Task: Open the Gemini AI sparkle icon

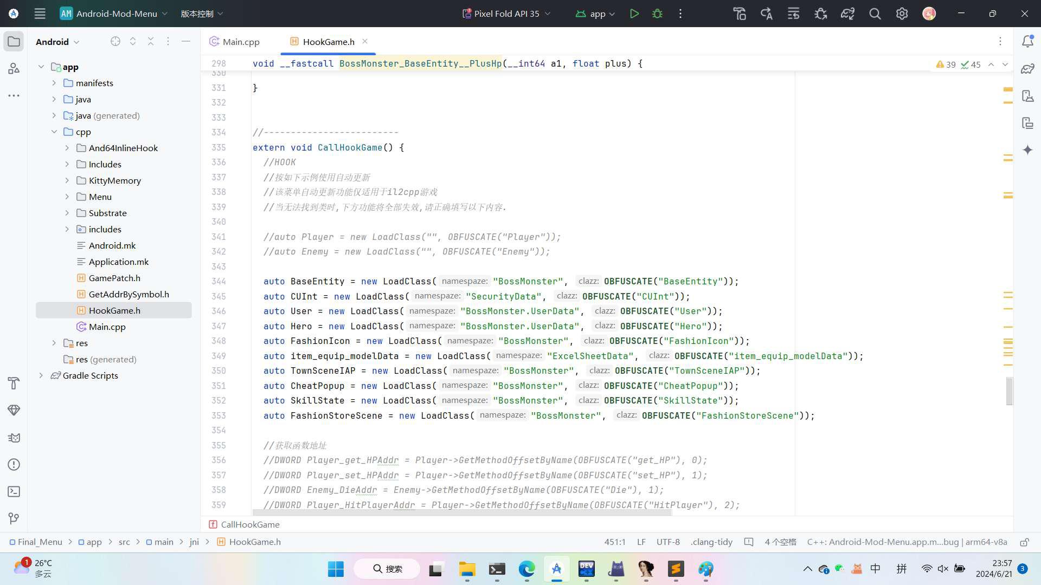Action: pyautogui.click(x=1027, y=150)
